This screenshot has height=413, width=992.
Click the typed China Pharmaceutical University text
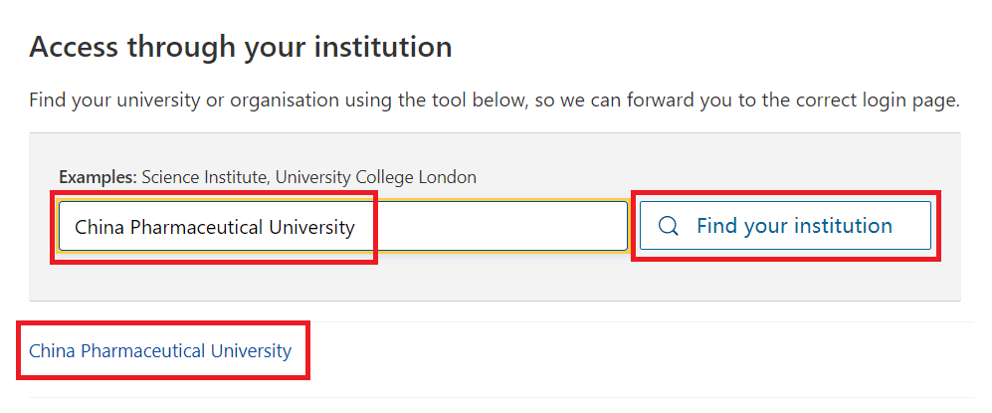[214, 227]
